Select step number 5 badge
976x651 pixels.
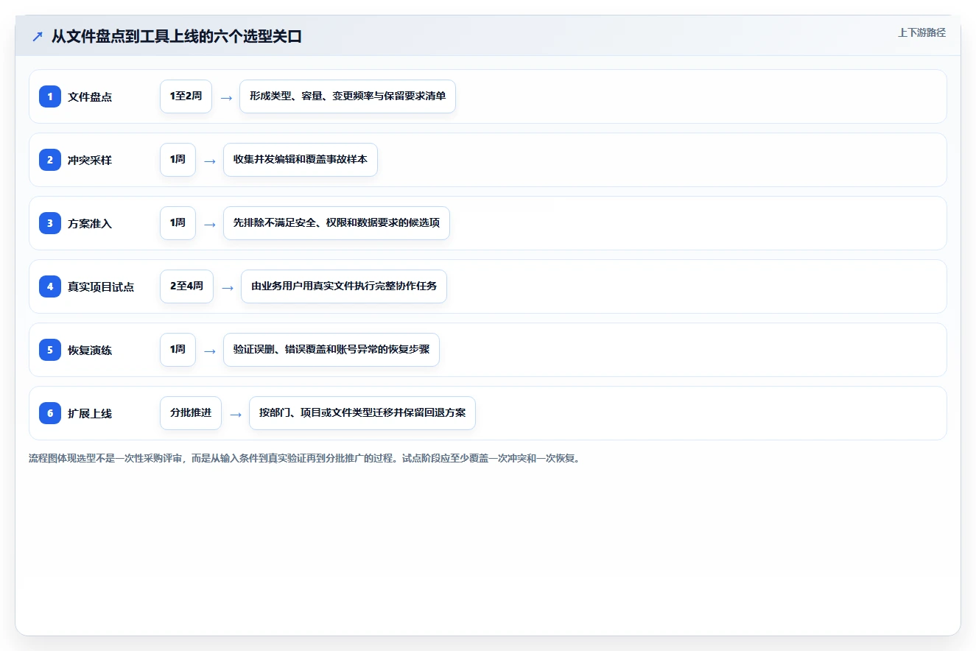coord(50,350)
